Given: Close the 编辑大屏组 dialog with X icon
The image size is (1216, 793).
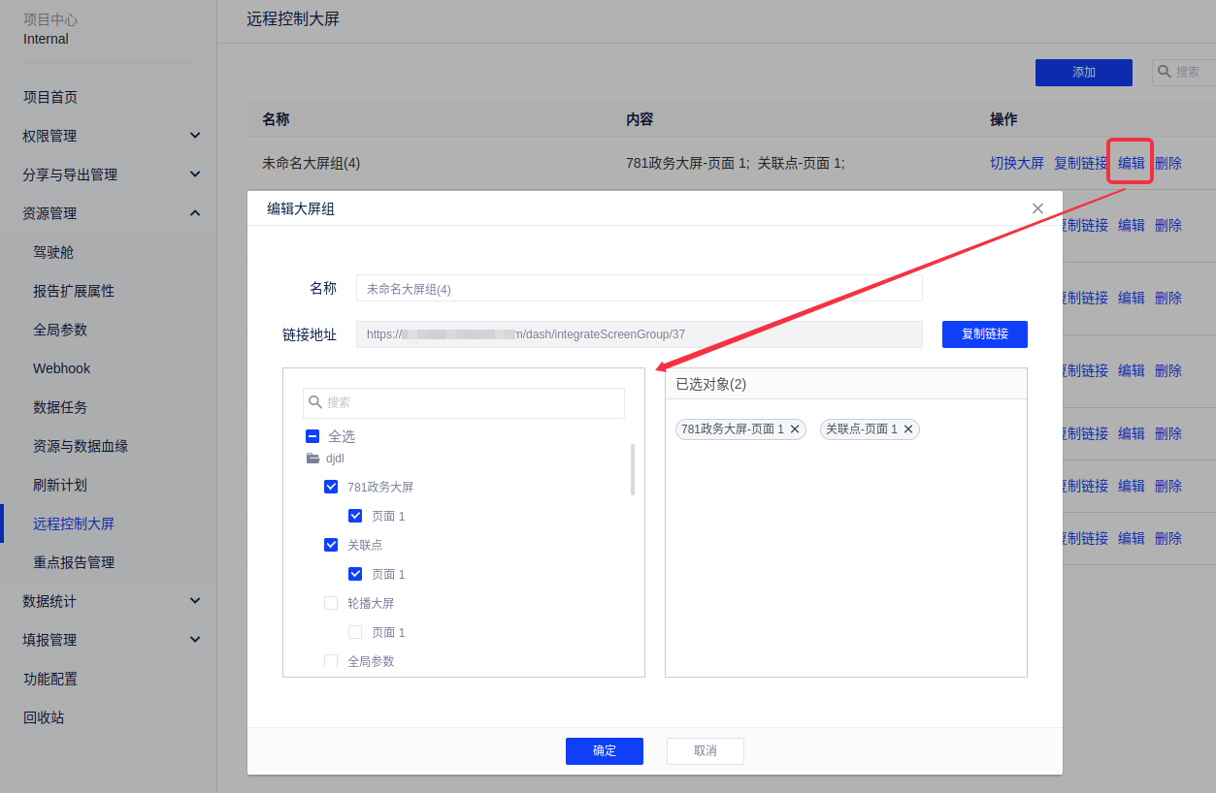Looking at the screenshot, I should click(x=1037, y=208).
